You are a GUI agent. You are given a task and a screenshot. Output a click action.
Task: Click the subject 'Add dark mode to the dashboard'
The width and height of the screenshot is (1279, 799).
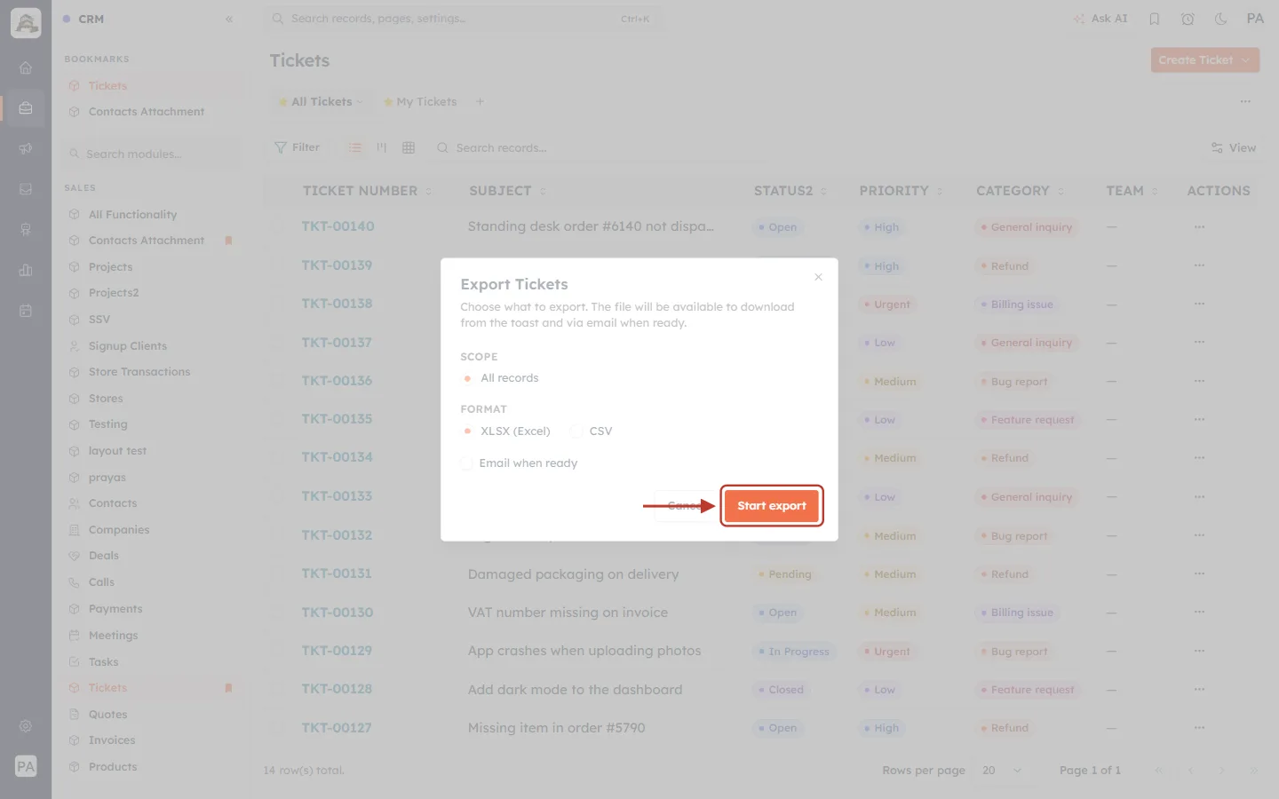point(576,690)
